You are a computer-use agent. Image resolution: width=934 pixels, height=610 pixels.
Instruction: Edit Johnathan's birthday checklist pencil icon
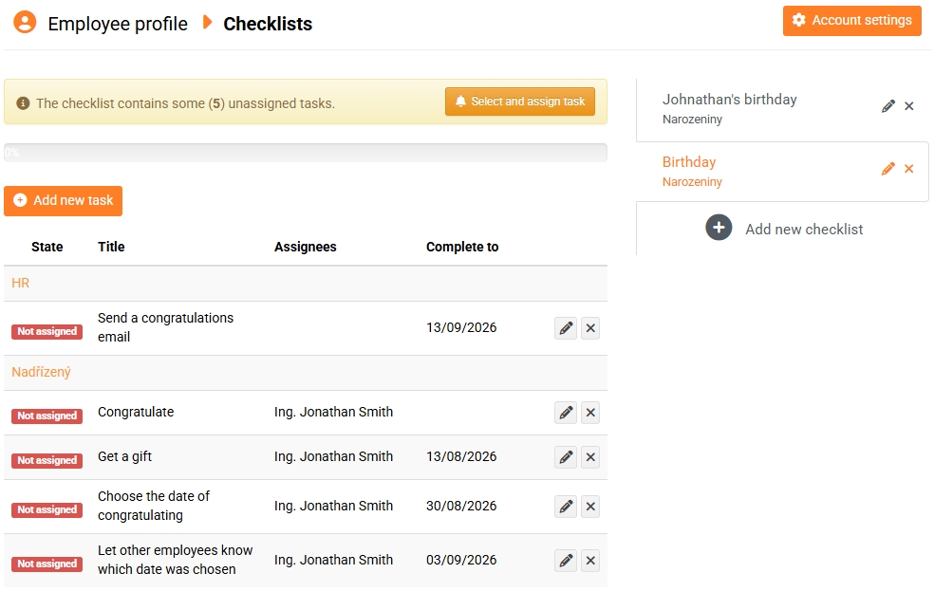pos(888,106)
